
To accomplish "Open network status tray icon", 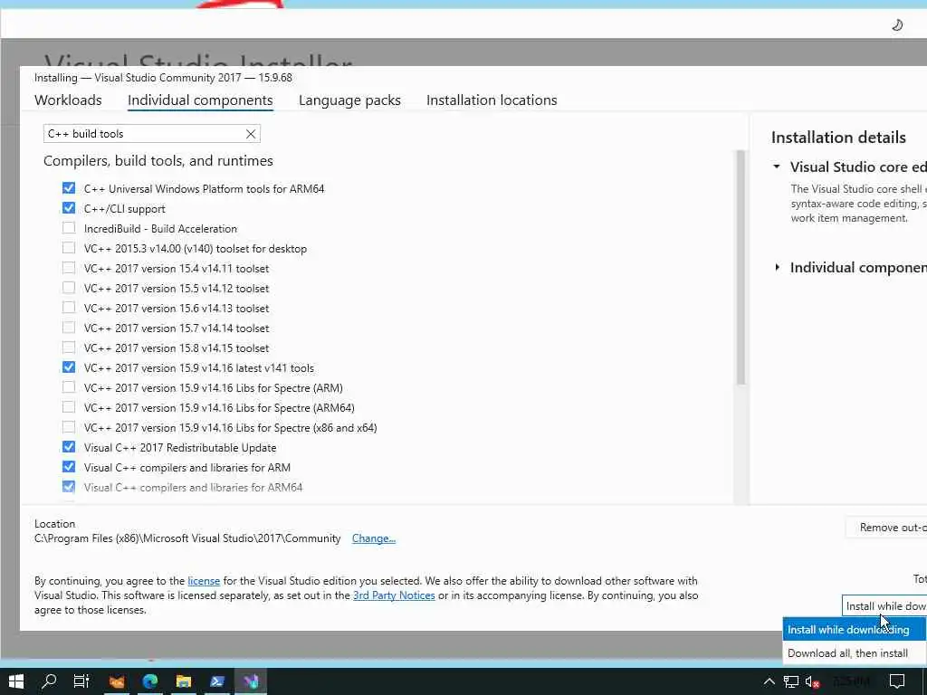I will (790, 681).
